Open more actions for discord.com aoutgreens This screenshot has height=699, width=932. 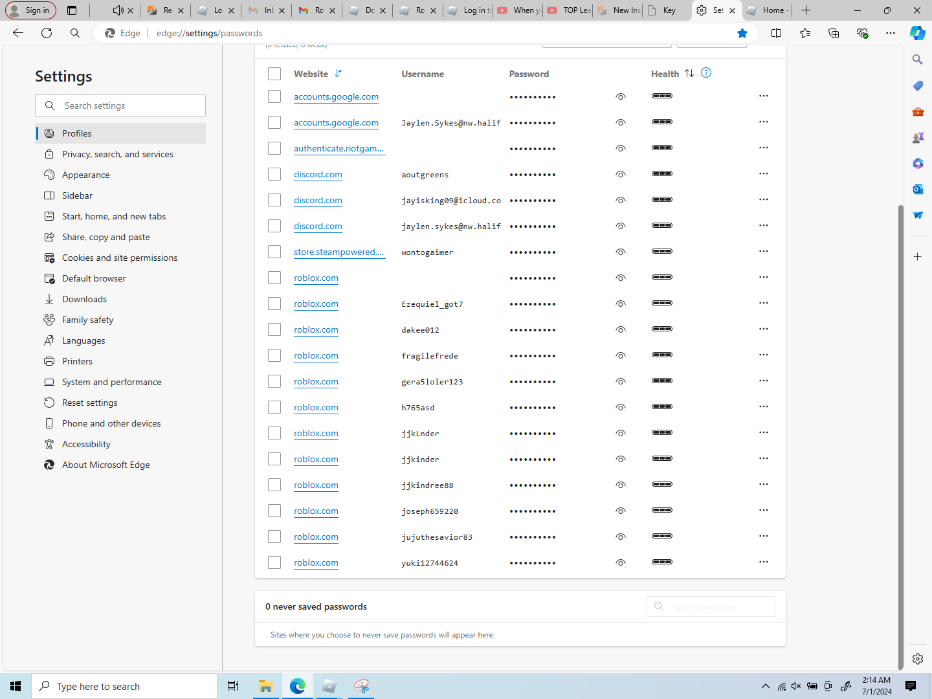764,173
